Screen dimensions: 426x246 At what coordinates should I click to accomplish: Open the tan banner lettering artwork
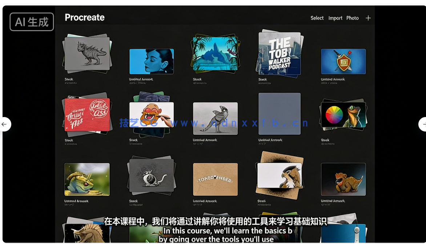click(215, 179)
